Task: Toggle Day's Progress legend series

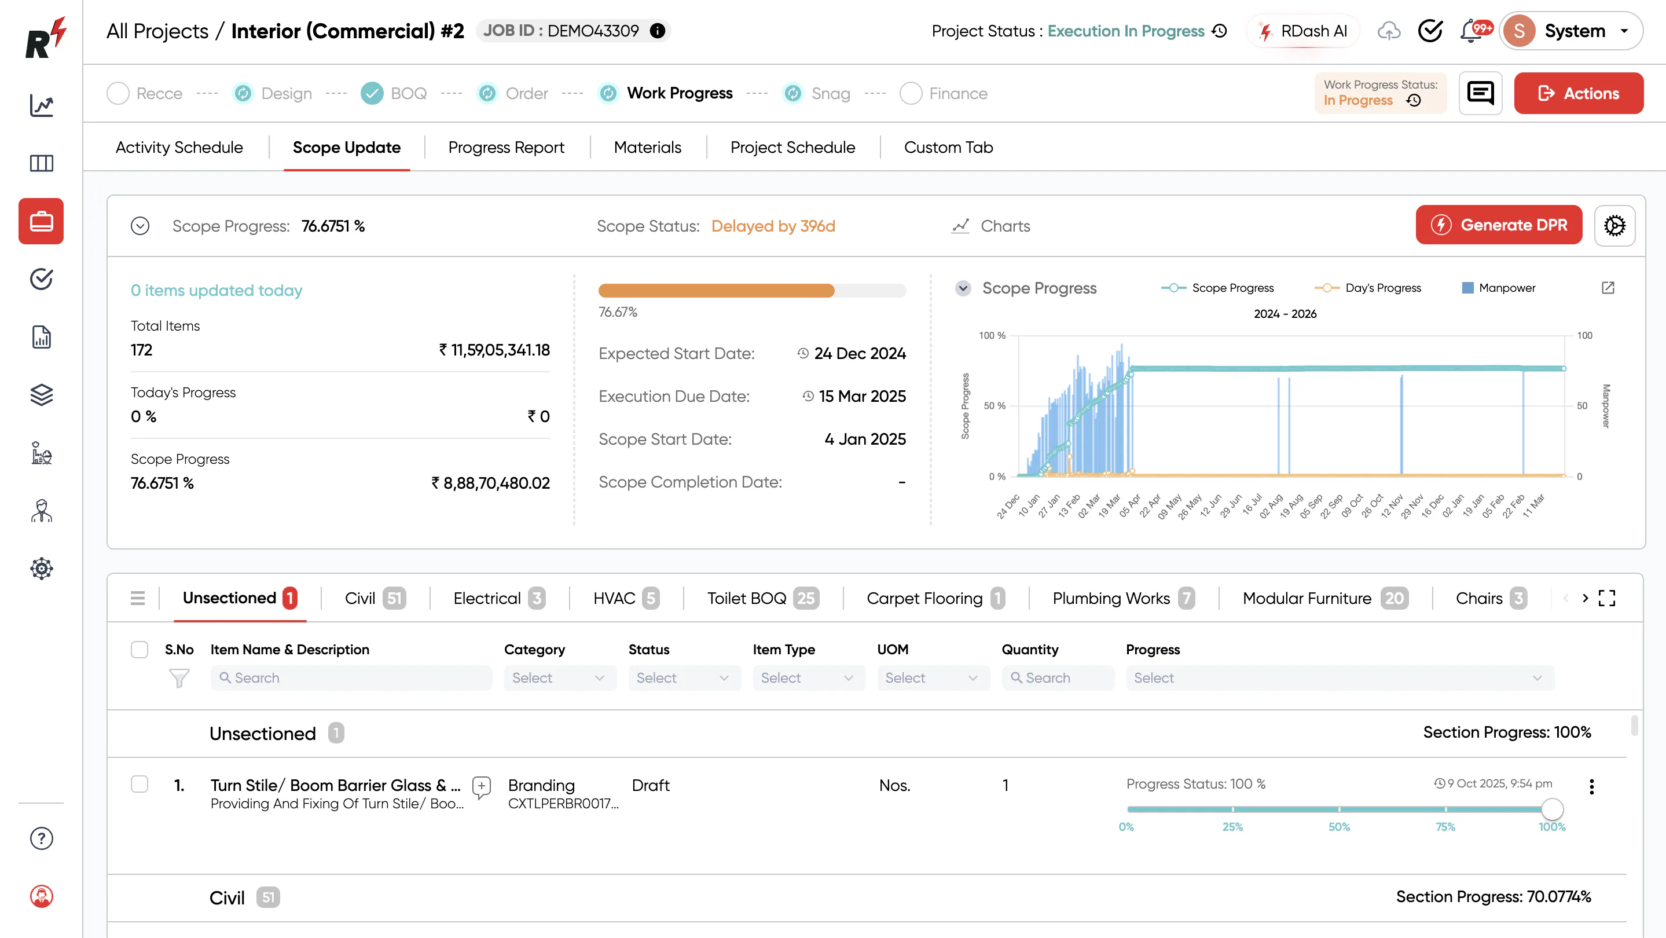Action: [1368, 288]
